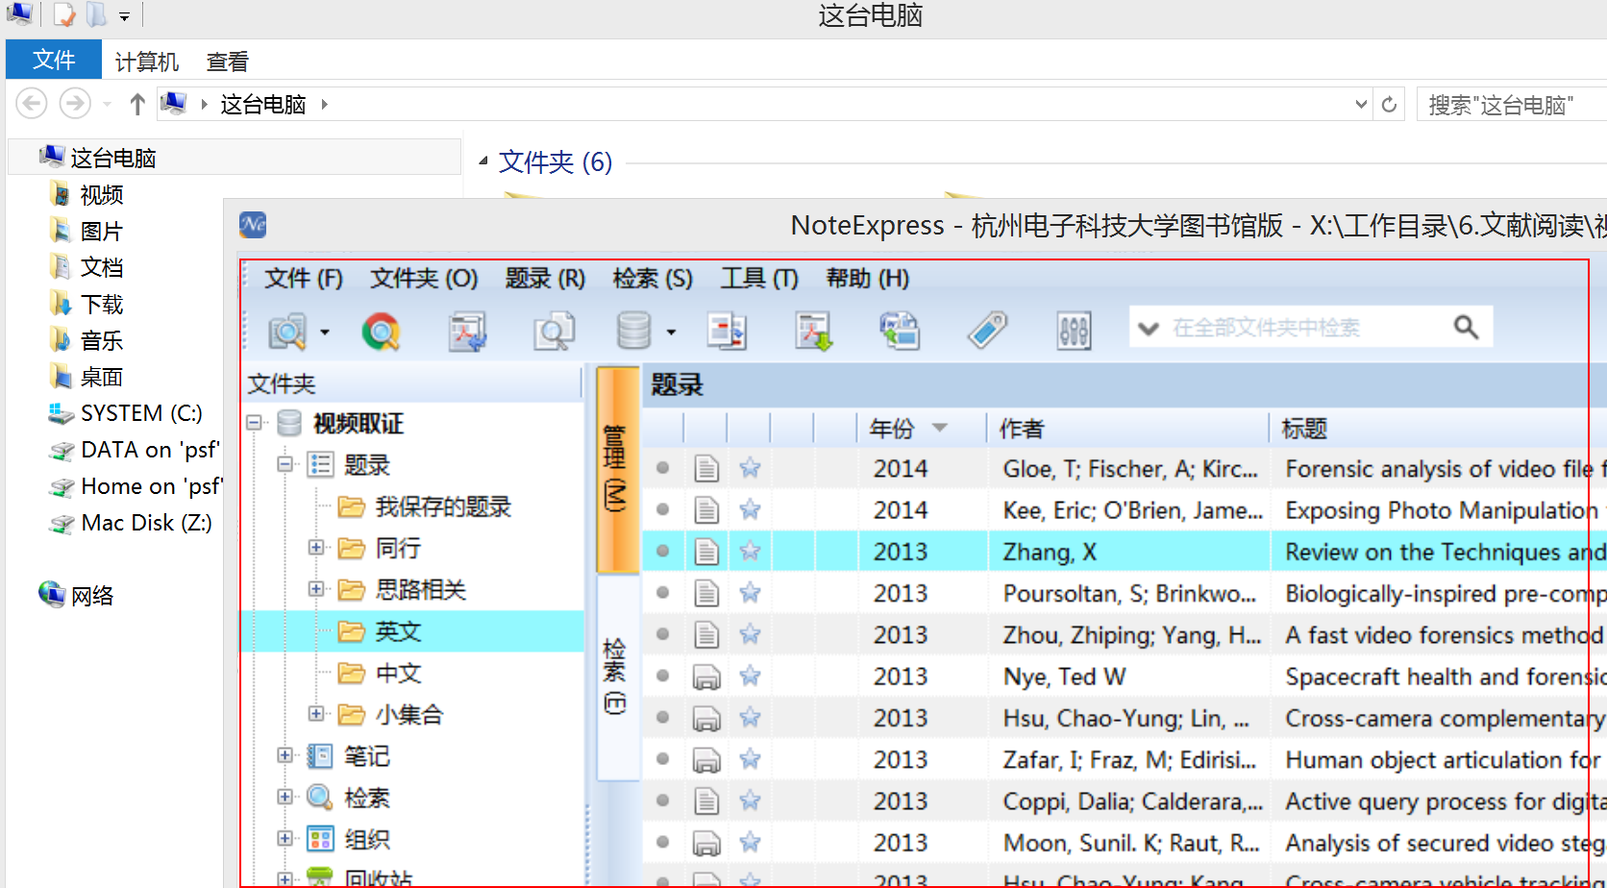The width and height of the screenshot is (1607, 888).
Task: Collapse the 视频取证 database tree node
Action: click(x=255, y=423)
